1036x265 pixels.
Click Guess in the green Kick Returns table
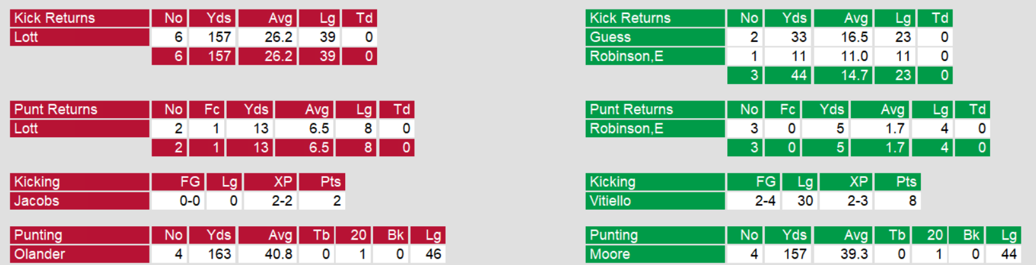[x=655, y=37]
